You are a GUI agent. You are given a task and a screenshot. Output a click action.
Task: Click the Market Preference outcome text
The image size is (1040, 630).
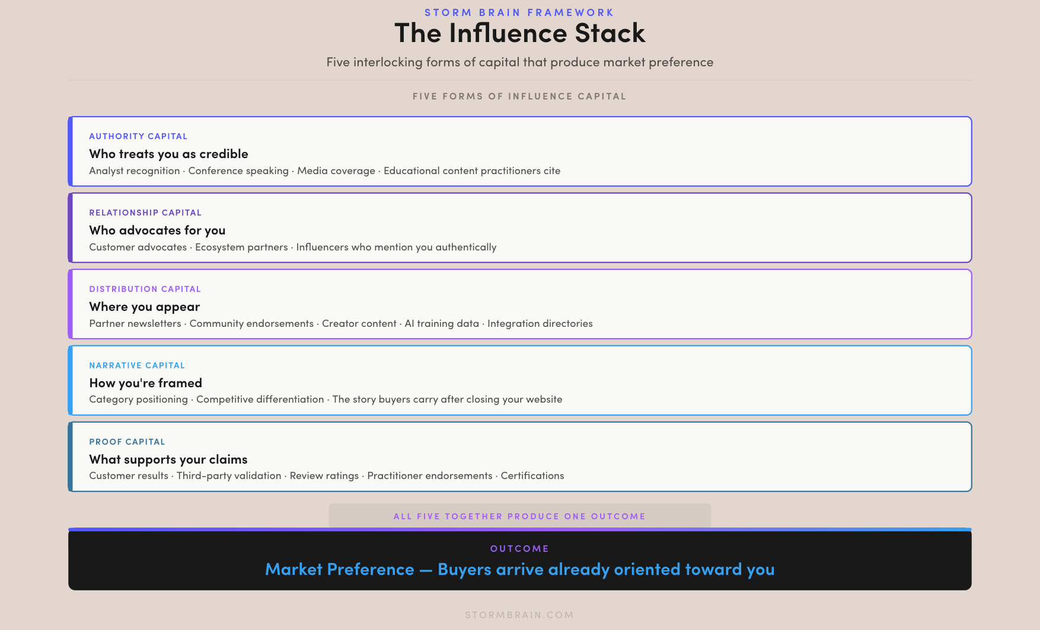[x=519, y=569]
